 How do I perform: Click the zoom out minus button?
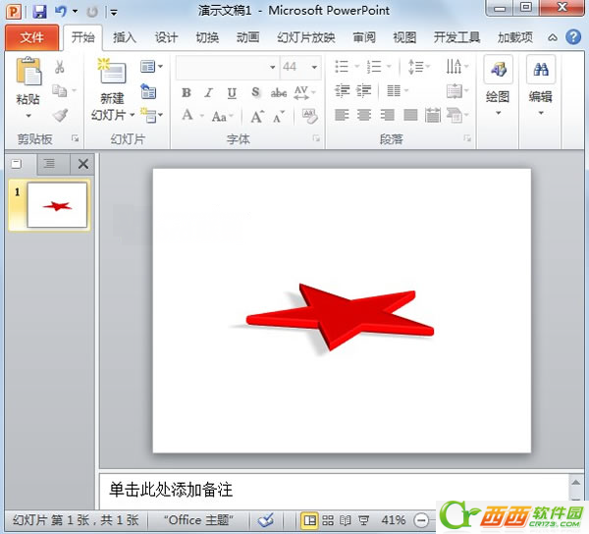421,519
